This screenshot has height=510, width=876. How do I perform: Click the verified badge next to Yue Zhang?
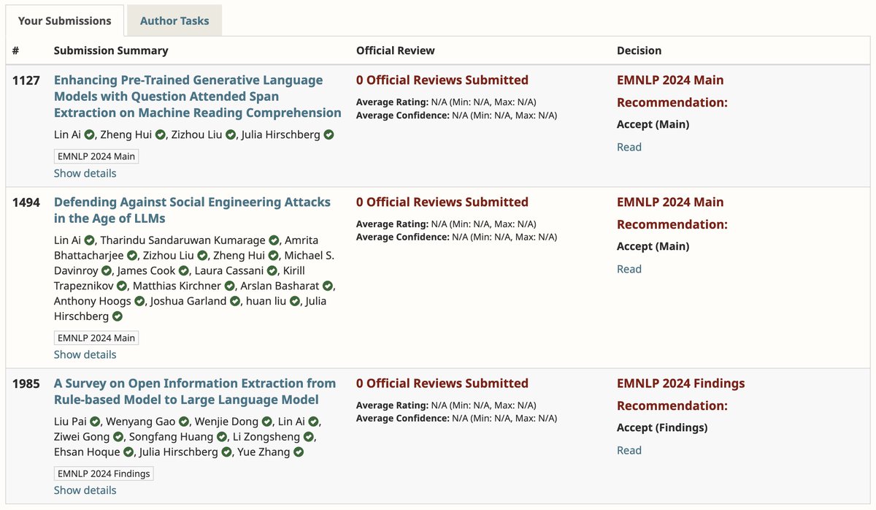click(x=297, y=452)
